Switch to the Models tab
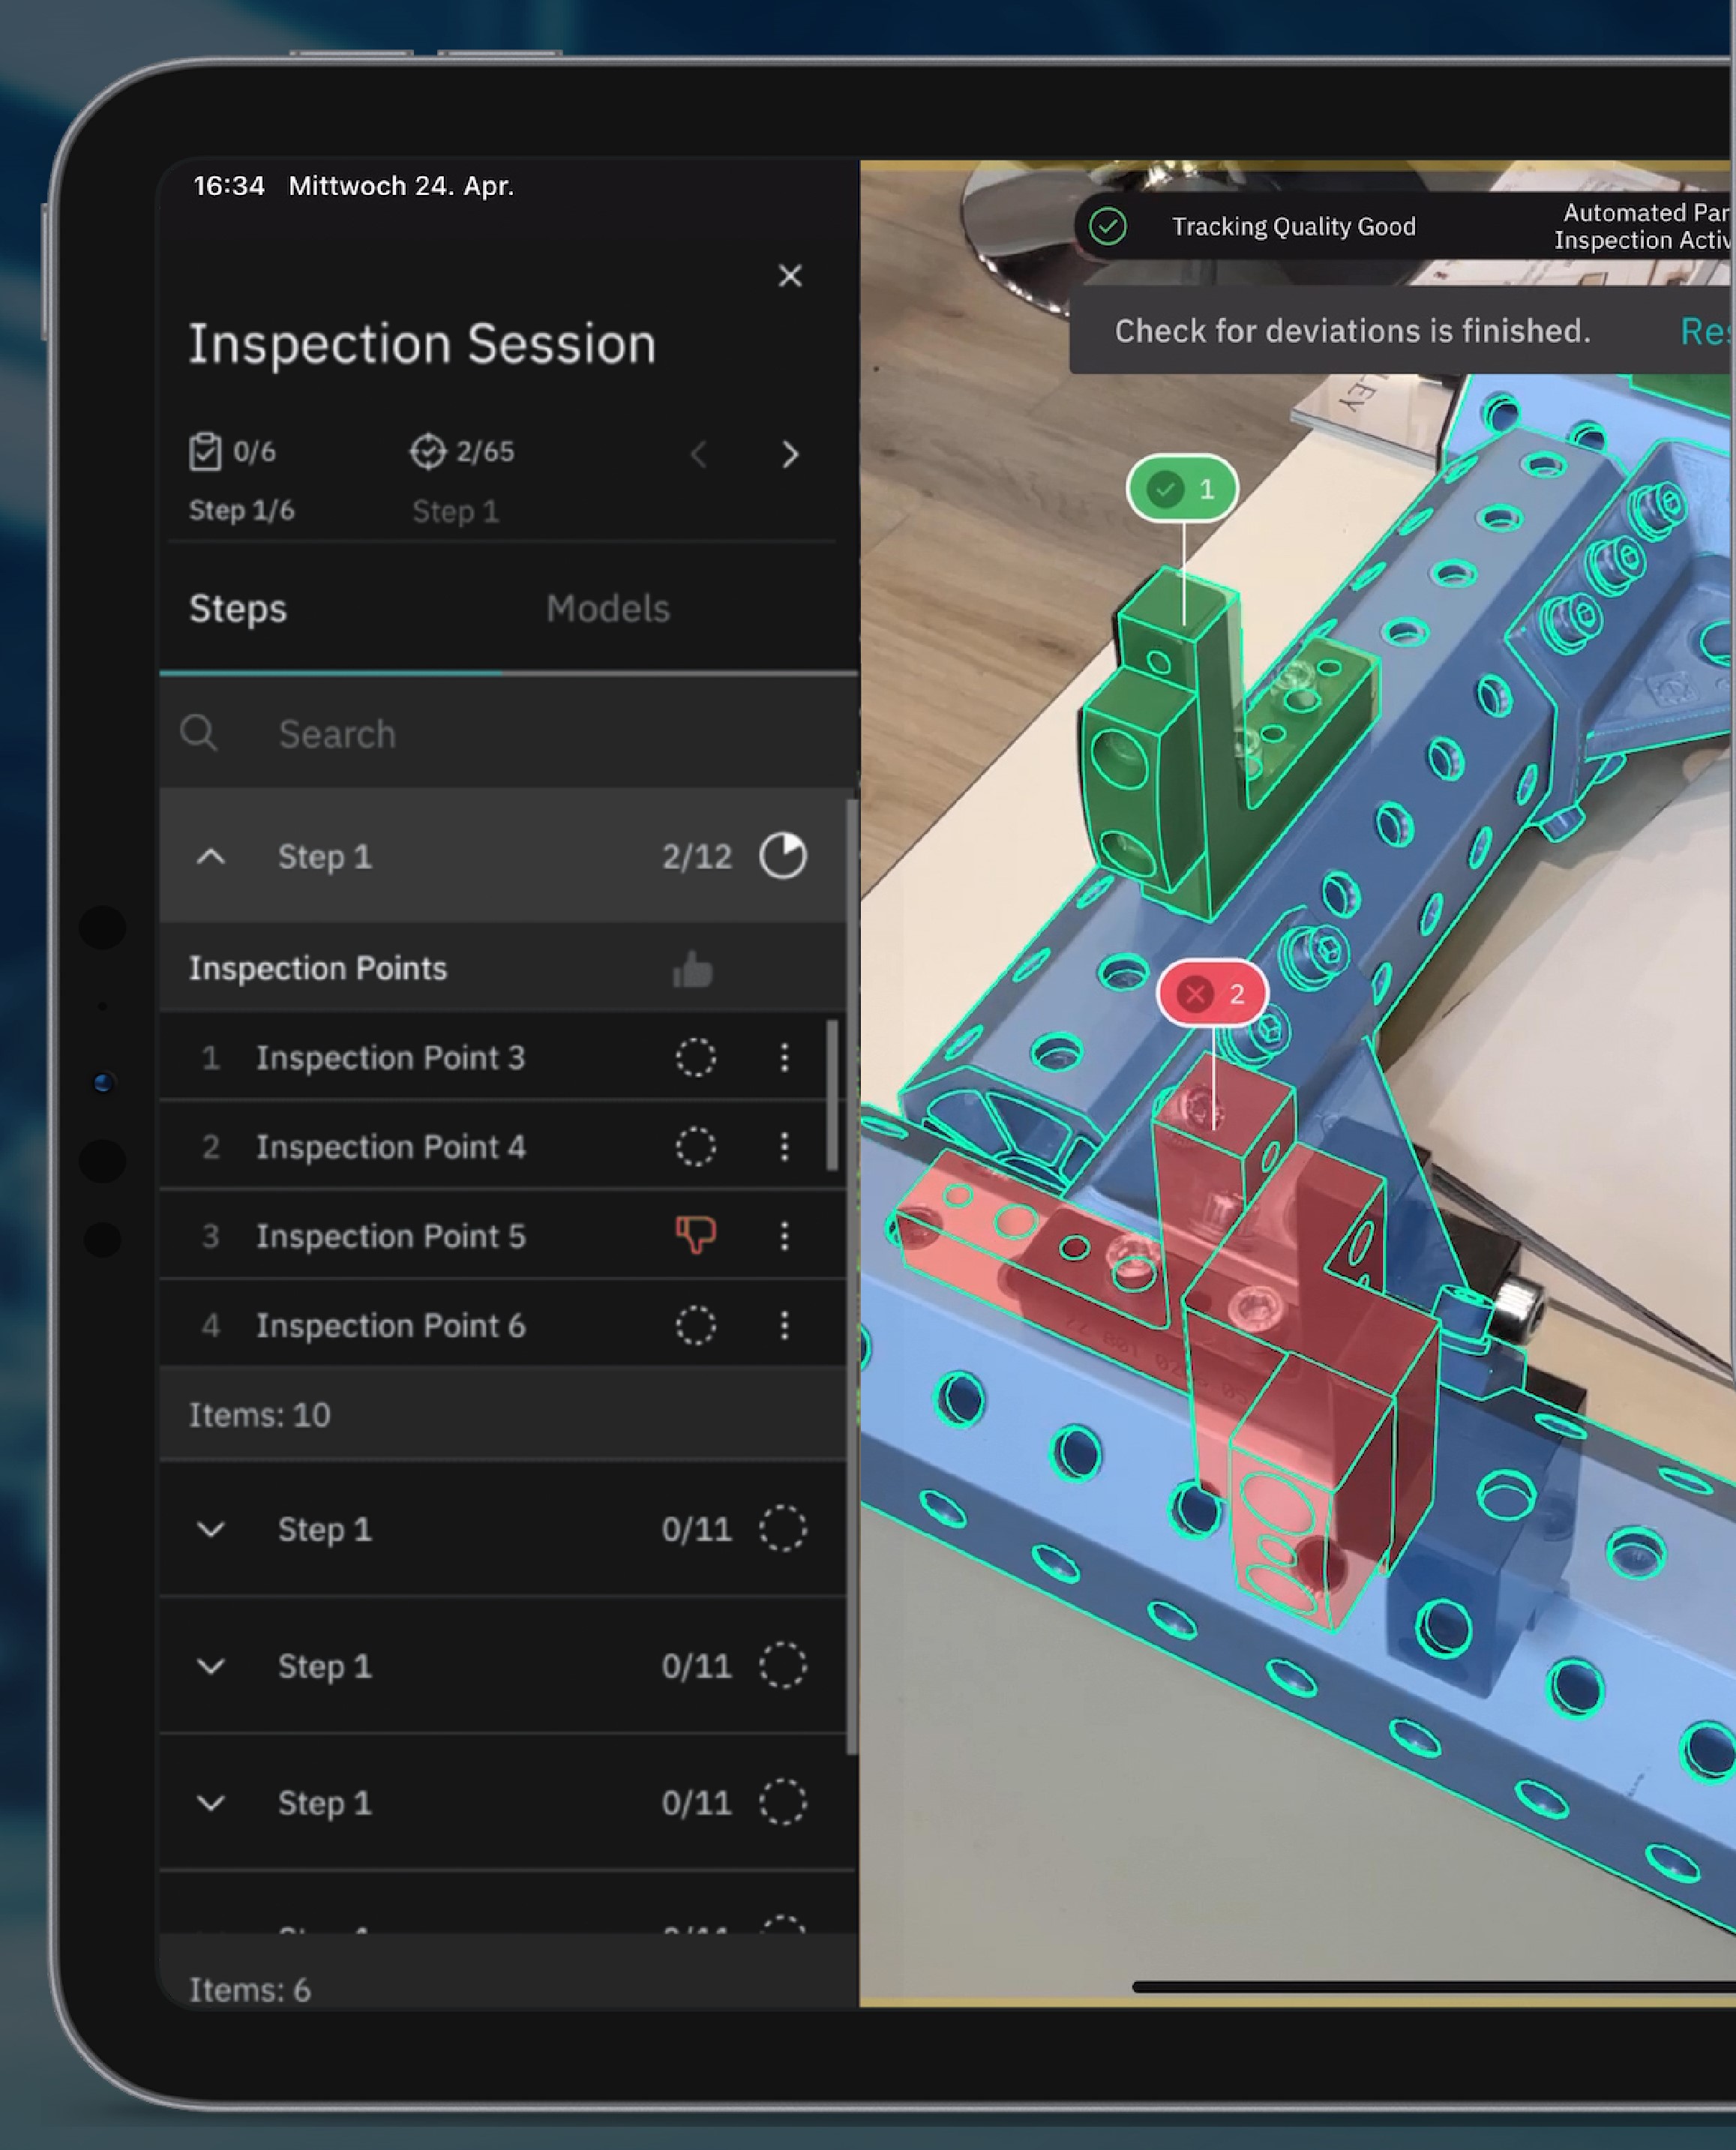Viewport: 1736px width, 2150px height. pos(608,608)
